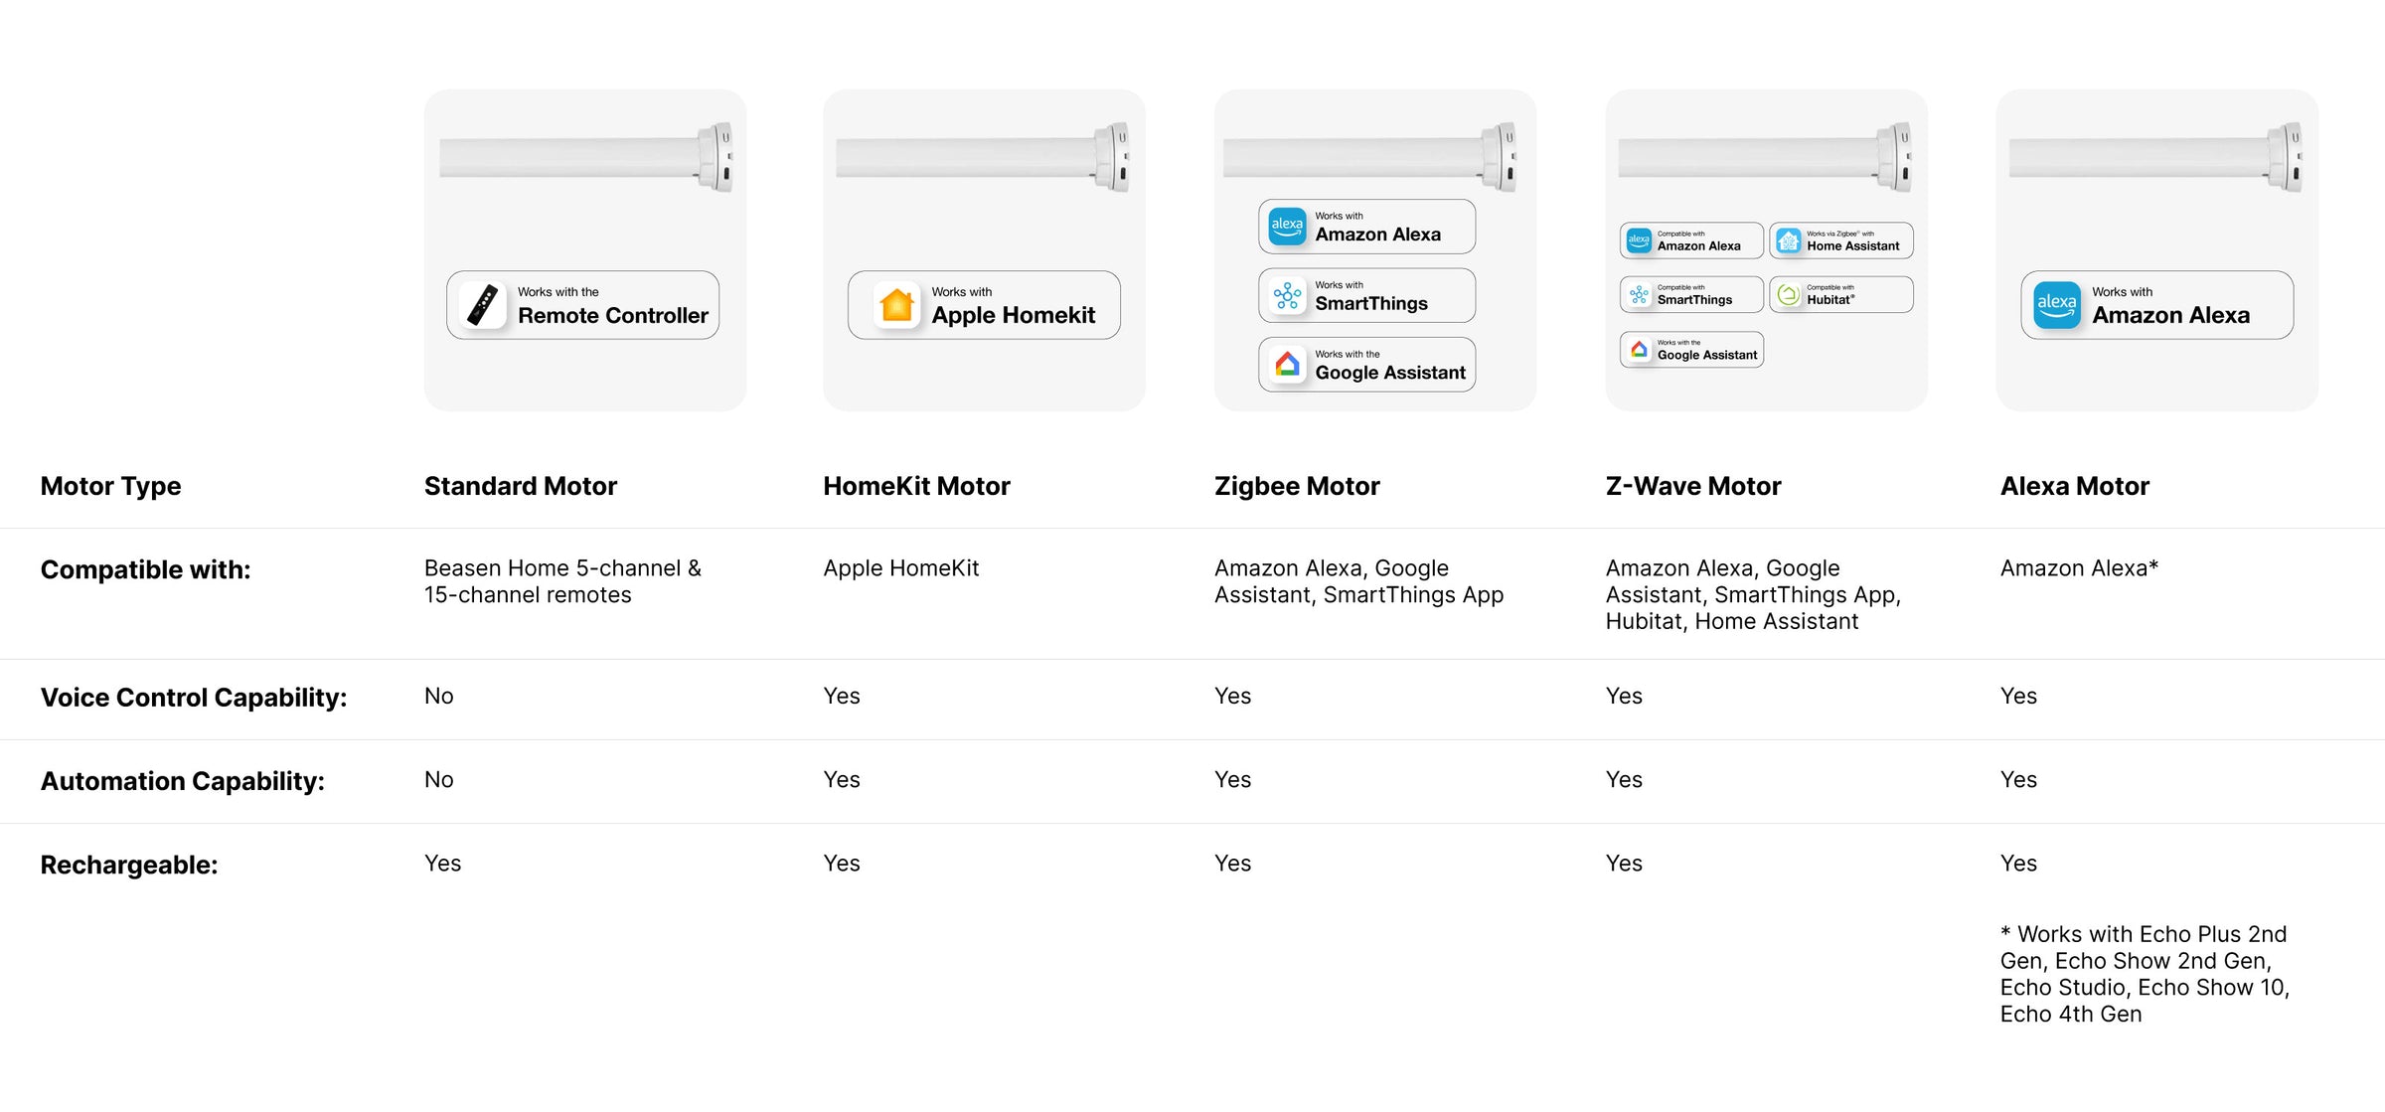Click the Standard Motor heading
2385x1112 pixels.
[520, 486]
